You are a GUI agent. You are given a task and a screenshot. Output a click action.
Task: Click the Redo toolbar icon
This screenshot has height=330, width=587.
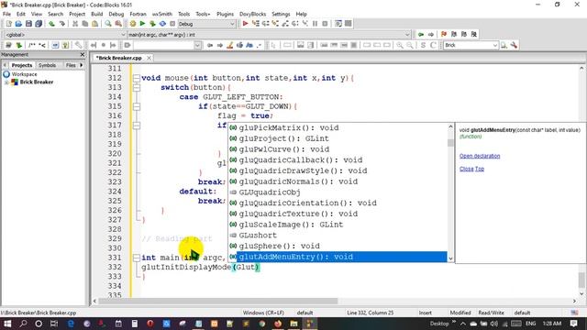61,24
